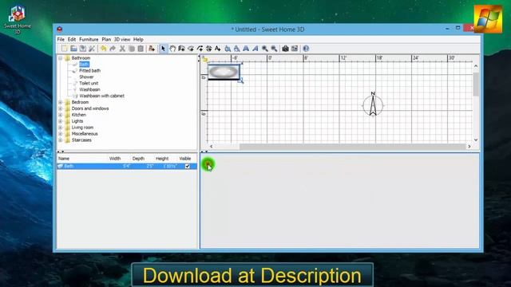Activate the Select arrow tool

point(163,49)
